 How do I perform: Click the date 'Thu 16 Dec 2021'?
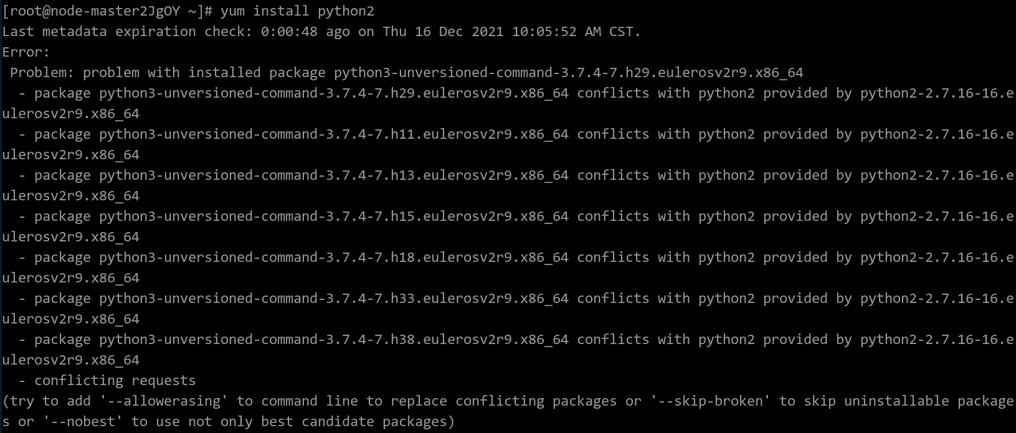pyautogui.click(x=443, y=32)
